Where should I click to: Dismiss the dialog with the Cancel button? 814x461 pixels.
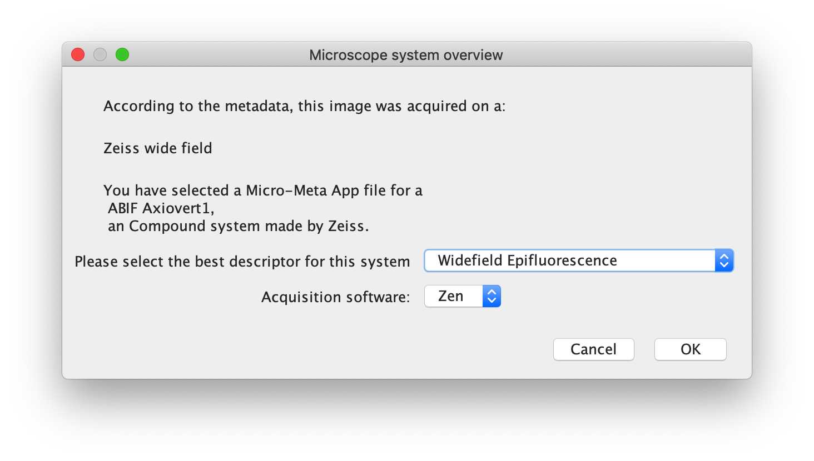point(593,349)
